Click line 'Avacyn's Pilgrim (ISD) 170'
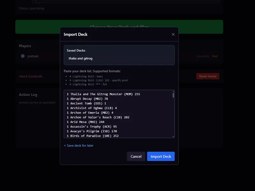The width and height of the screenshot is (255, 191). pyautogui.click(x=92, y=131)
